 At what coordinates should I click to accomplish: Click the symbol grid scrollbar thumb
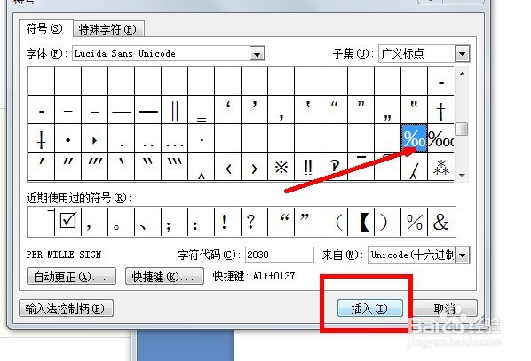tap(462, 129)
